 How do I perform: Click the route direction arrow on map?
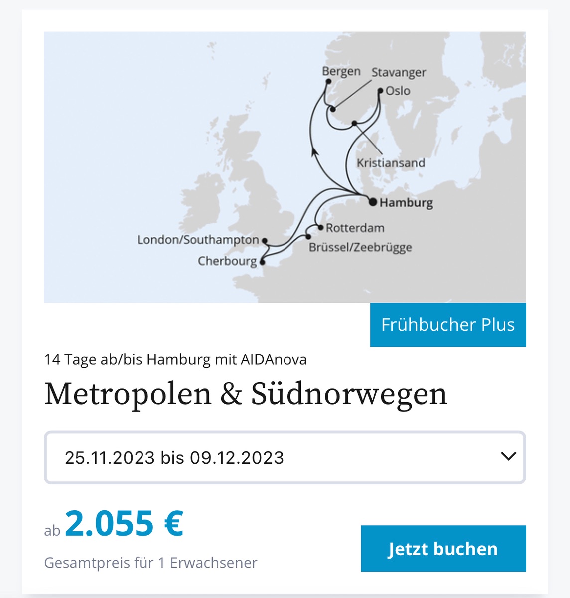(314, 151)
